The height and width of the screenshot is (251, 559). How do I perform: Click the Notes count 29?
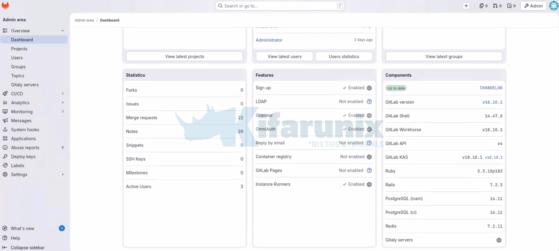241,131
